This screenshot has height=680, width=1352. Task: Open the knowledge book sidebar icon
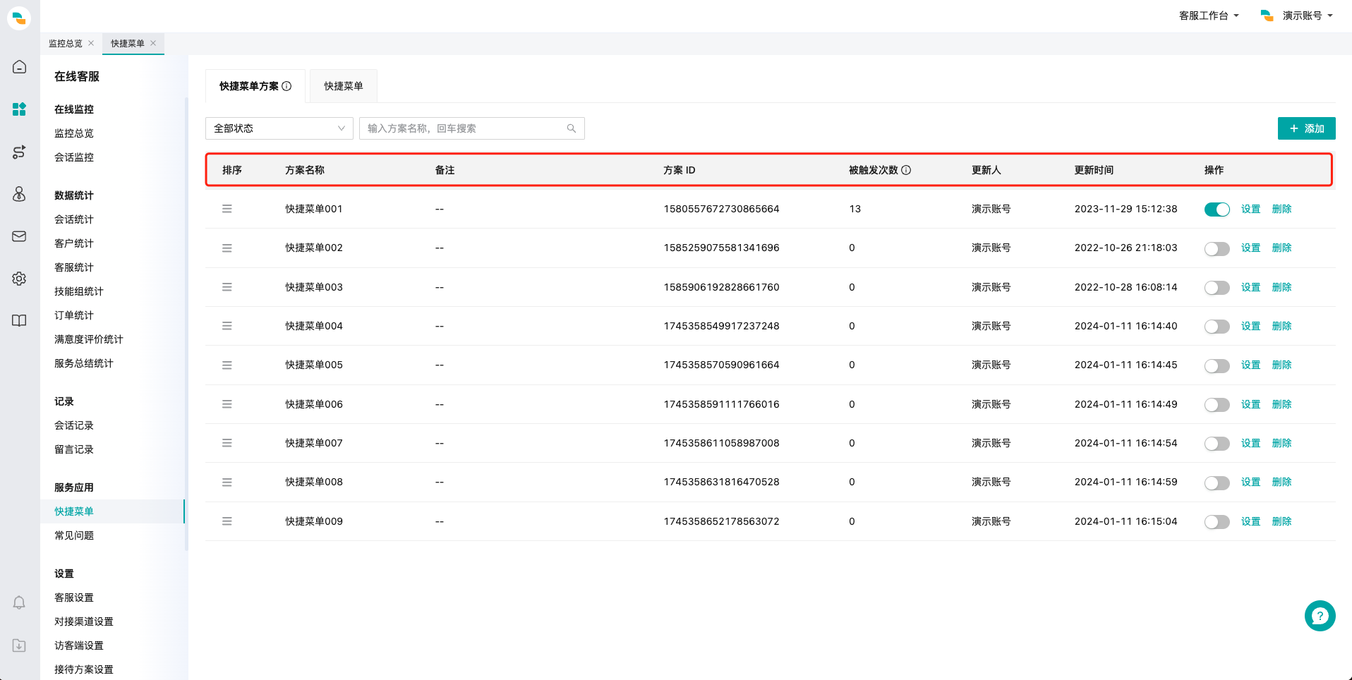coord(19,321)
